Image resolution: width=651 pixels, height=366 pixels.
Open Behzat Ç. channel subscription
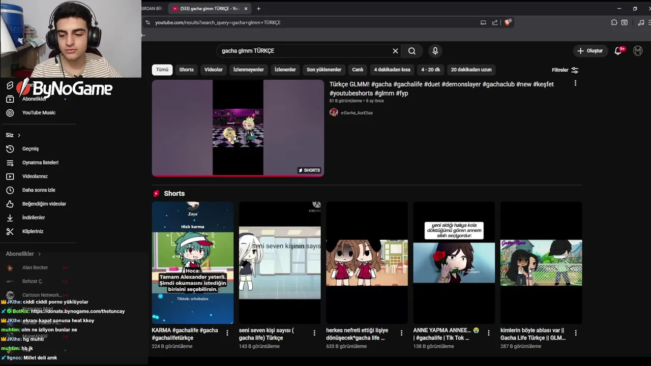tap(32, 281)
